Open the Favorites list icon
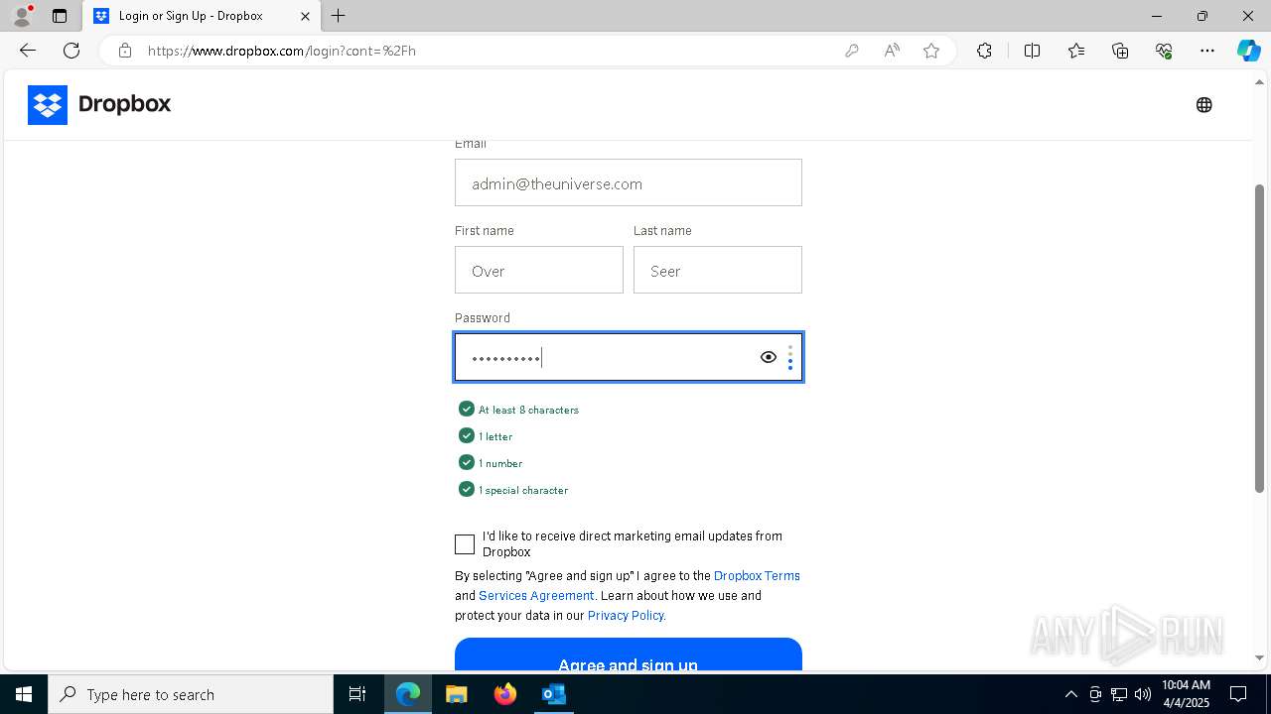Image resolution: width=1271 pixels, height=714 pixels. 1076,51
